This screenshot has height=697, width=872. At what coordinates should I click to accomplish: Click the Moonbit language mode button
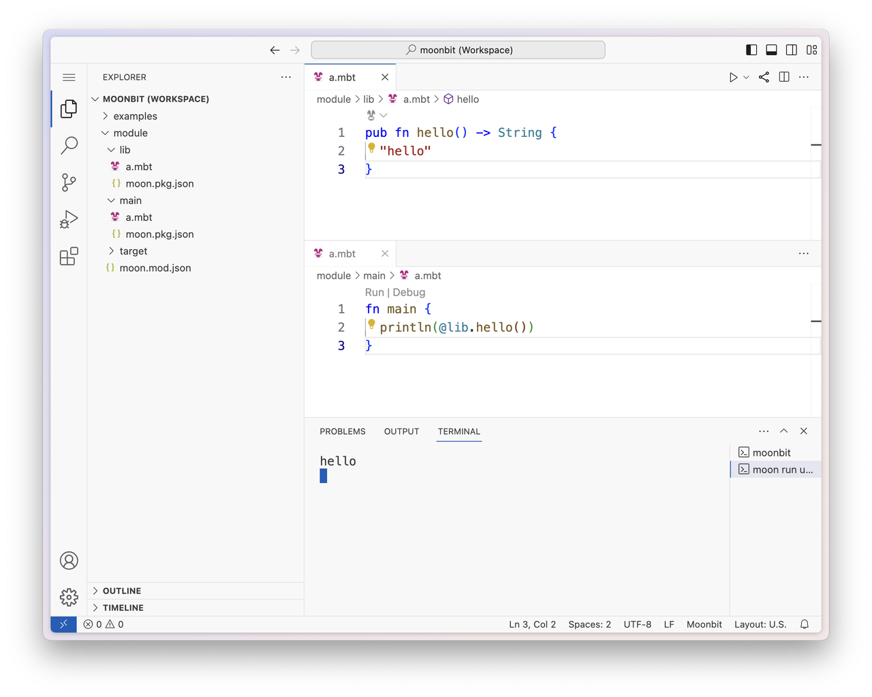pyautogui.click(x=704, y=624)
